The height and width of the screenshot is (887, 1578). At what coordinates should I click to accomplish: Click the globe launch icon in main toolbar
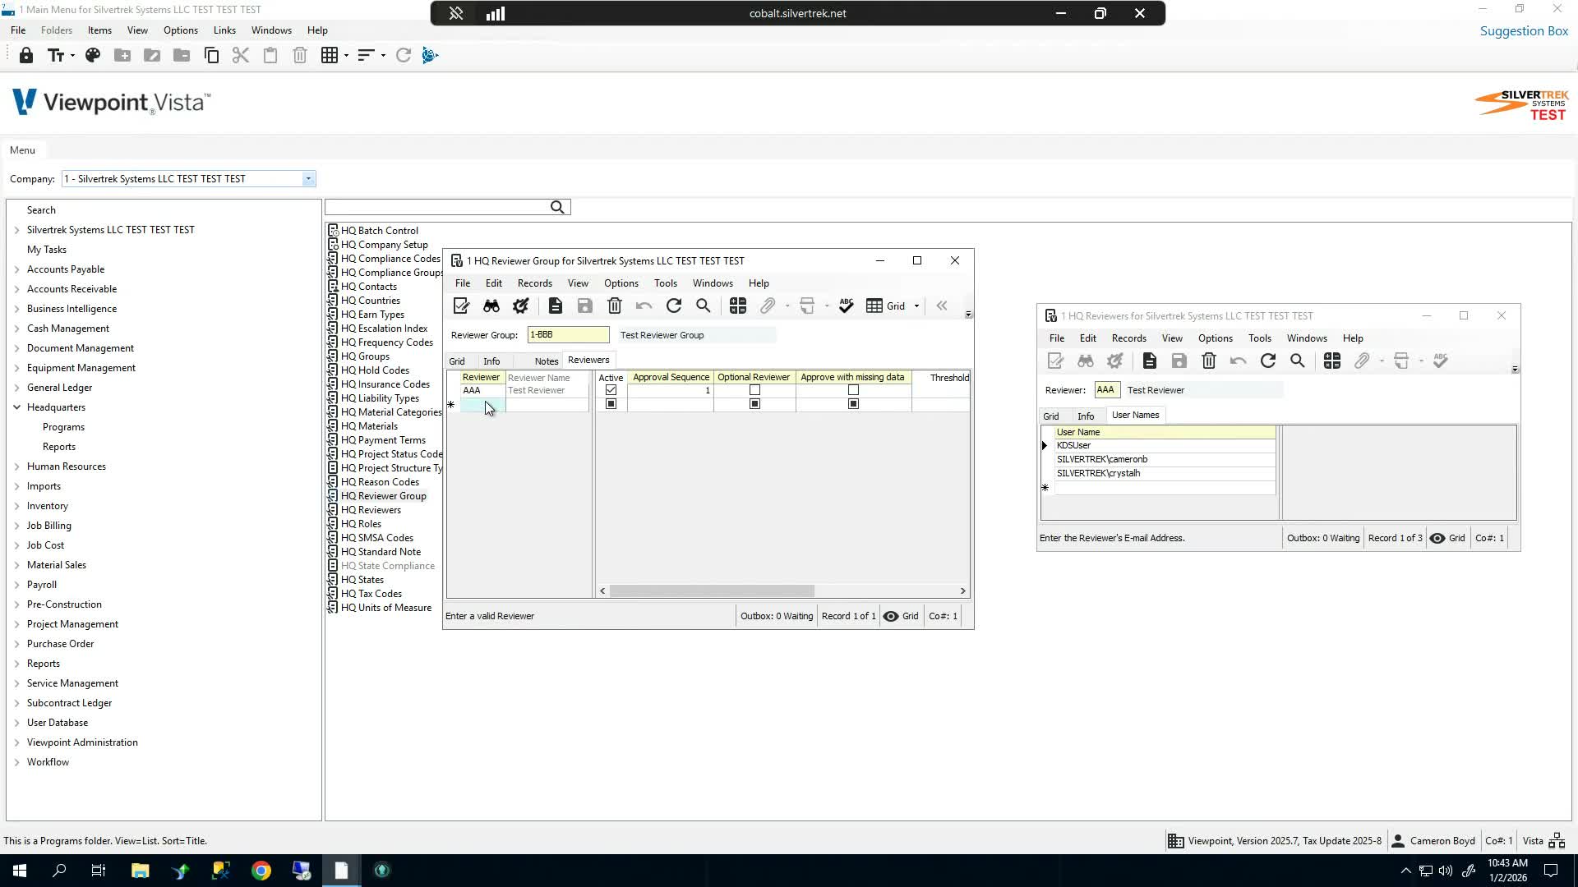click(430, 56)
